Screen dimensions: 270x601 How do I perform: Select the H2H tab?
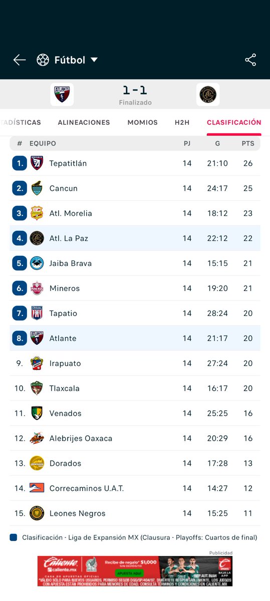tap(182, 122)
